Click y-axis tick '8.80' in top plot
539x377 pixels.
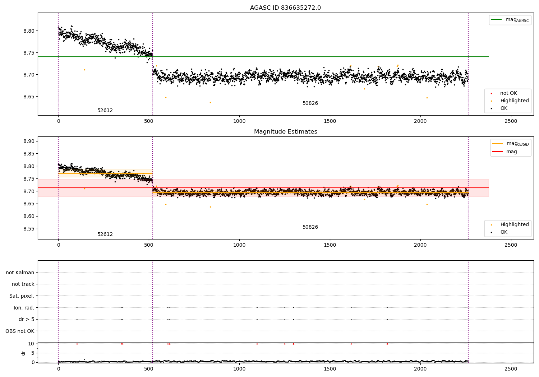[29, 31]
